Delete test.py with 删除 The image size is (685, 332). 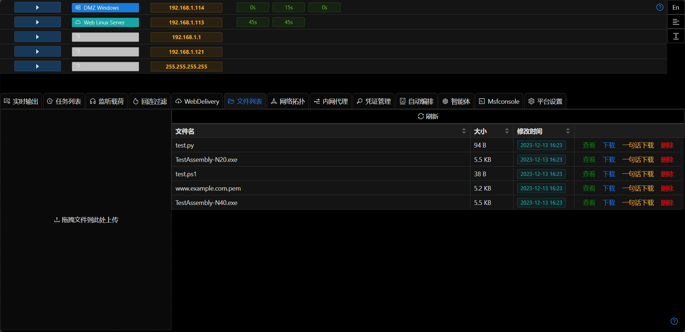(x=667, y=145)
